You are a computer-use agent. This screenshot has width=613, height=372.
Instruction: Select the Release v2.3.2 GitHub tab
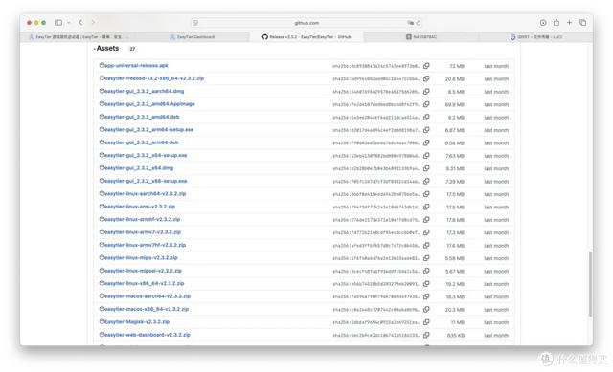pos(306,36)
